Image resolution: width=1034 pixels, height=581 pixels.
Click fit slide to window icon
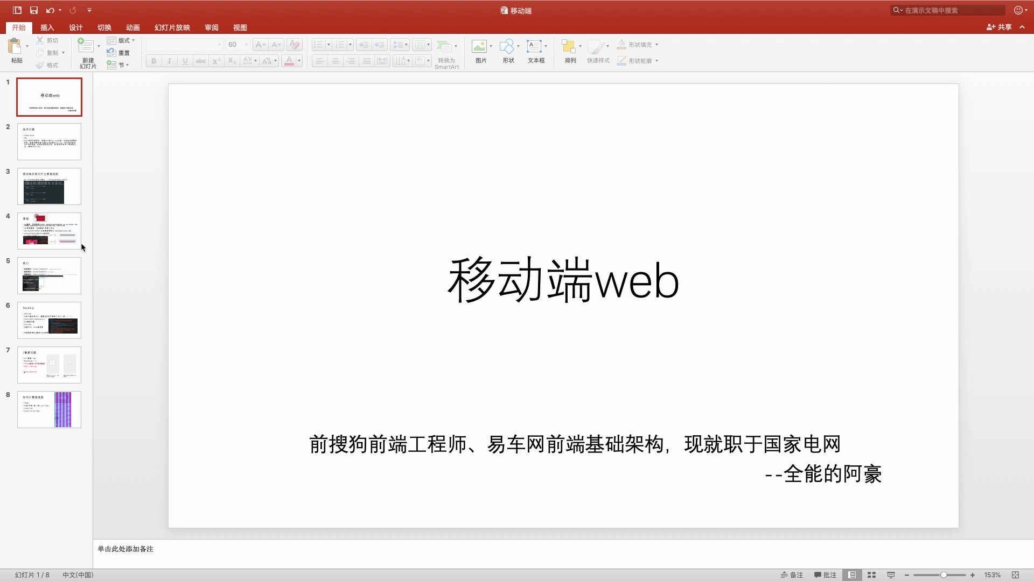(1015, 575)
